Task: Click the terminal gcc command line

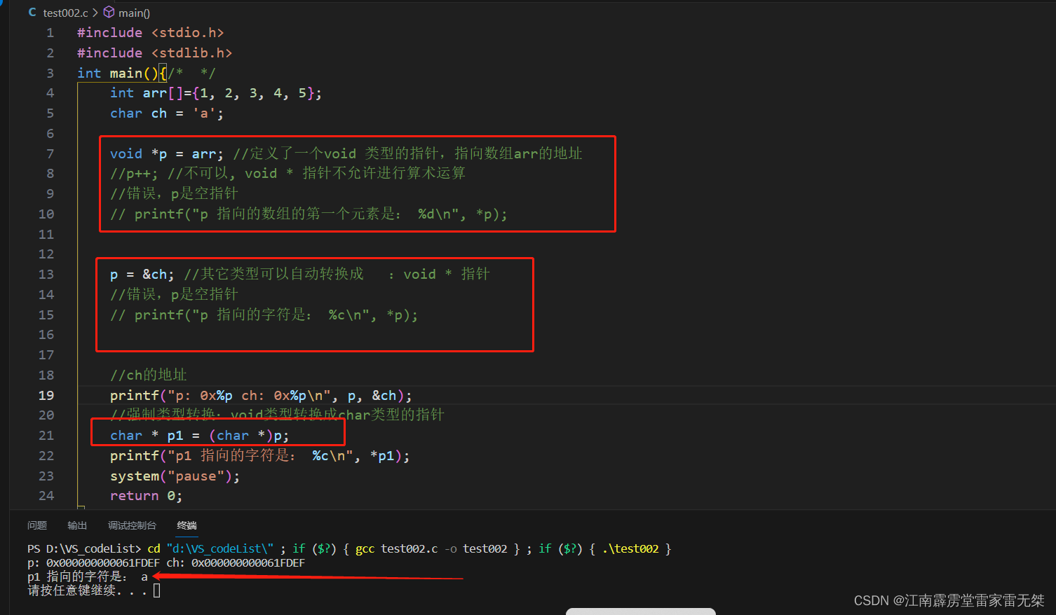Action: [349, 549]
